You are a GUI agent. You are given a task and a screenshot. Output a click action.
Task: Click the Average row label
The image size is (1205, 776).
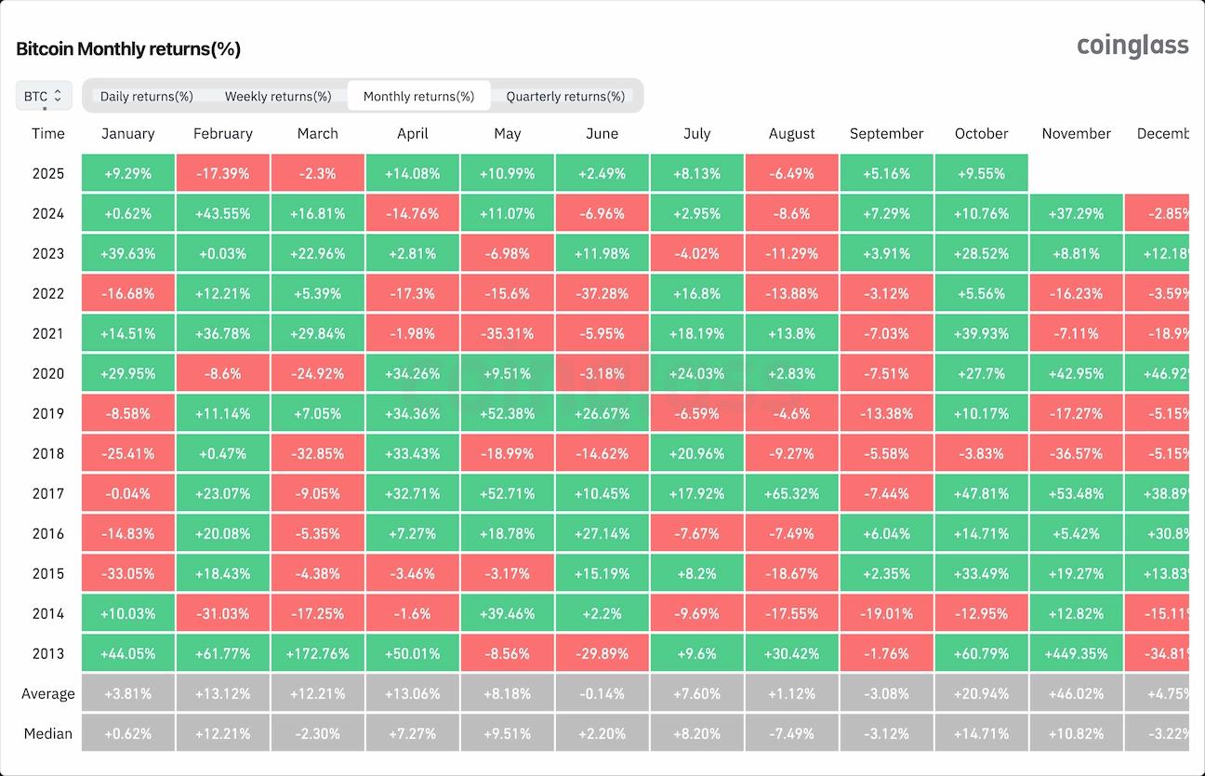point(48,693)
